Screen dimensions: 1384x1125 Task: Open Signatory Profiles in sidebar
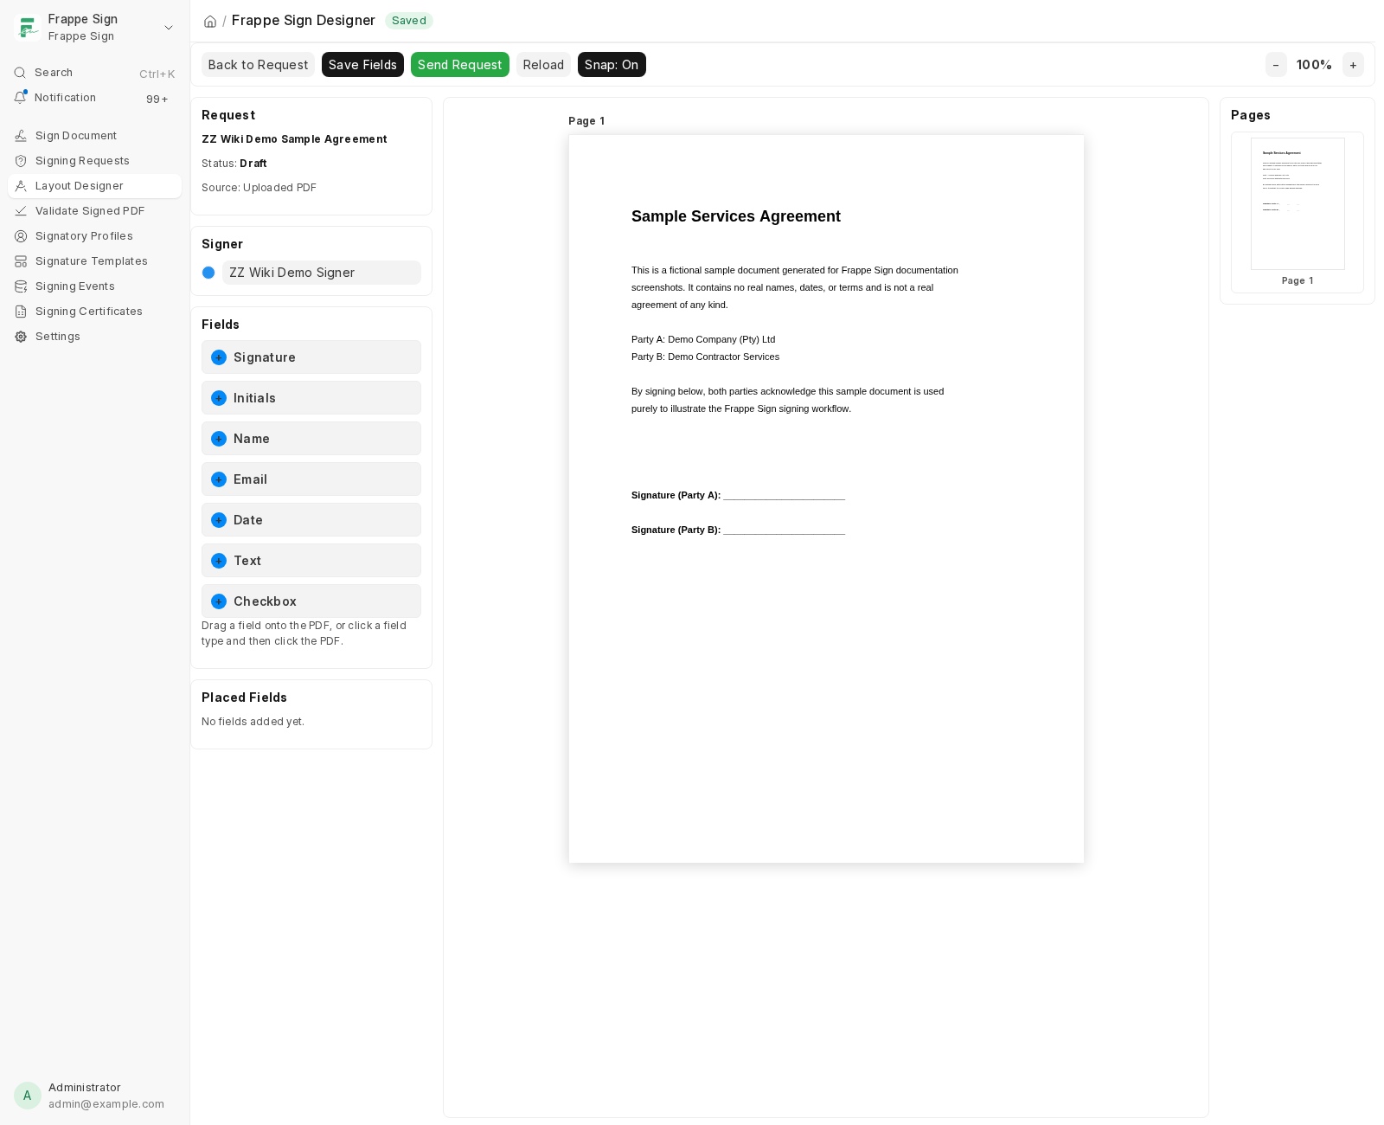tap(94, 236)
